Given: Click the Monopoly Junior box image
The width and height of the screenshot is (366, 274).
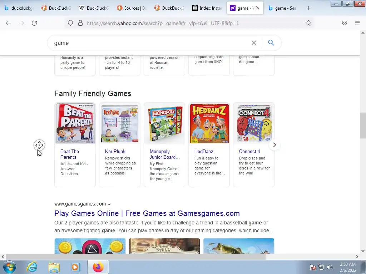Looking at the screenshot, I should click(164, 123).
